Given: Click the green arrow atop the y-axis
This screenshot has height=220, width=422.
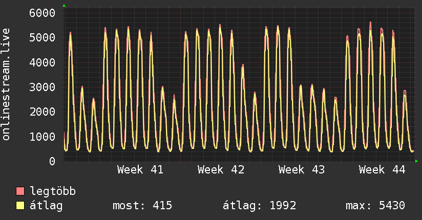Looking at the screenshot, I should click(x=64, y=6).
